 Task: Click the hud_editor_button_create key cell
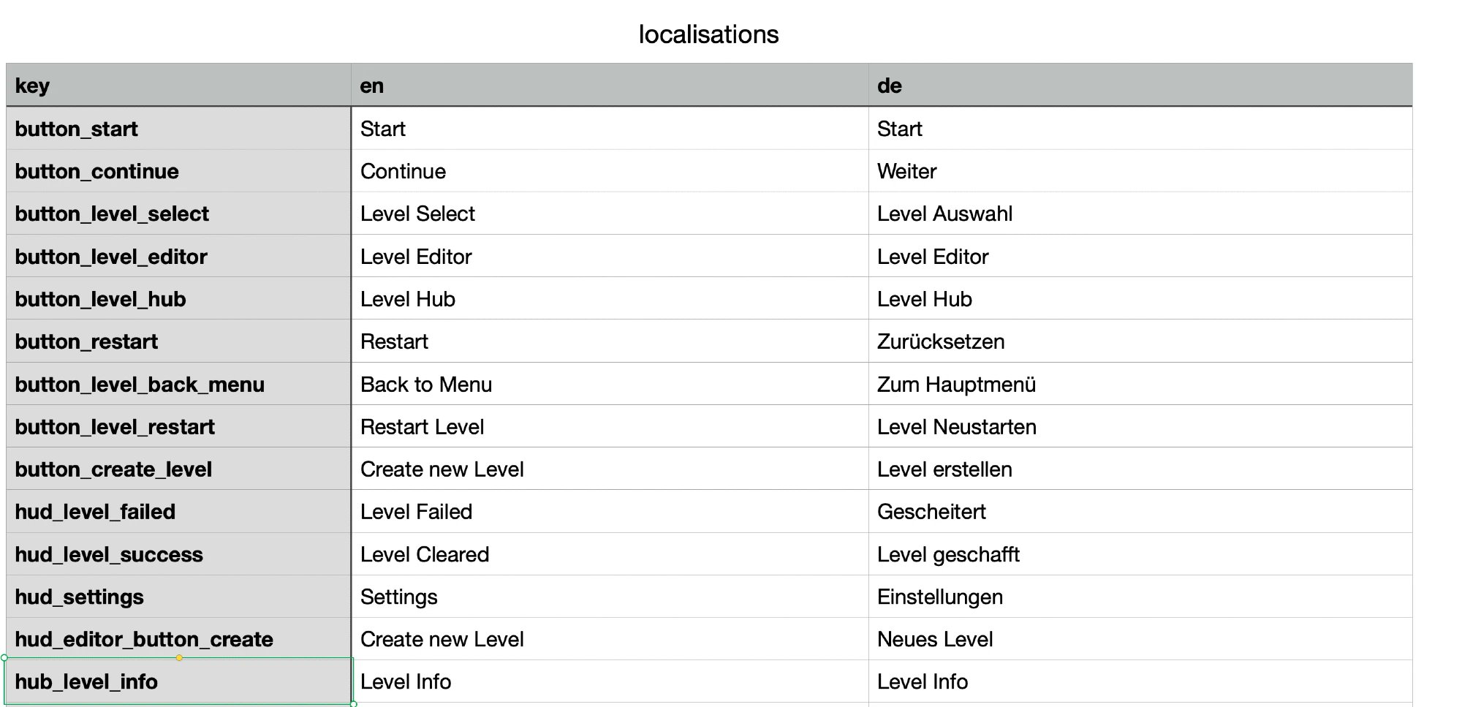[178, 639]
